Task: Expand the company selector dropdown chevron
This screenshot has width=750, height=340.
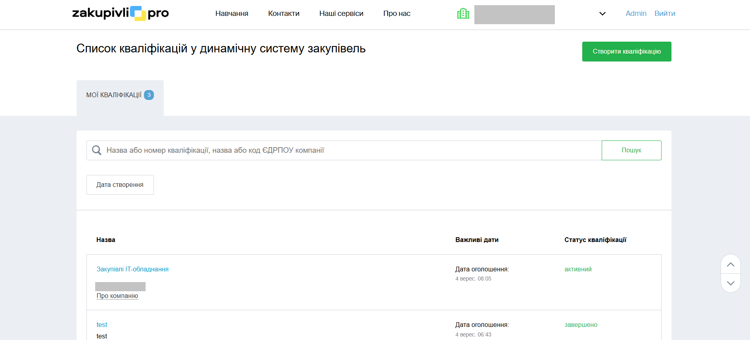Action: coord(602,14)
